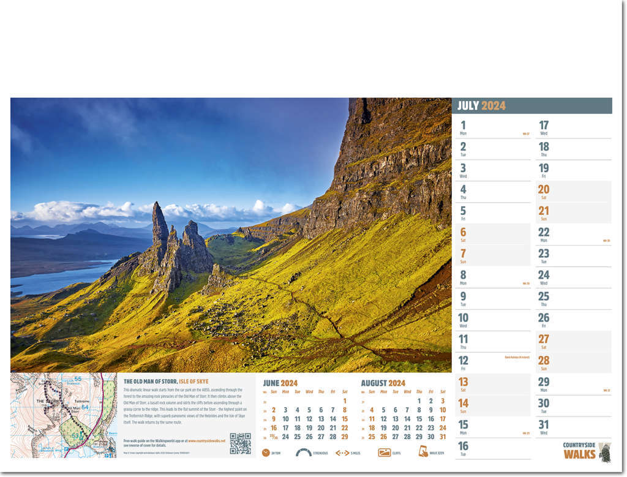Select July 15 Mon

coord(493,427)
